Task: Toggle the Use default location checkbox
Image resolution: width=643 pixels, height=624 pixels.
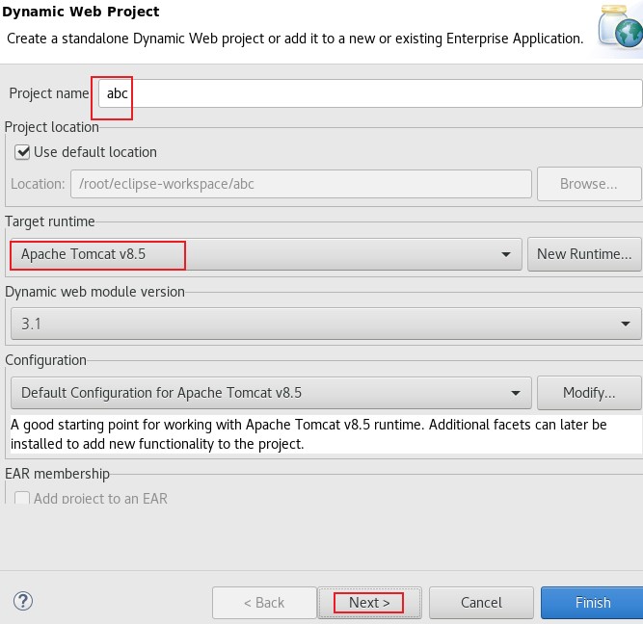Action: 22,152
